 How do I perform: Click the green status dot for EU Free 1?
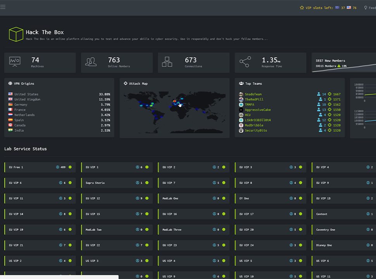coord(70,167)
